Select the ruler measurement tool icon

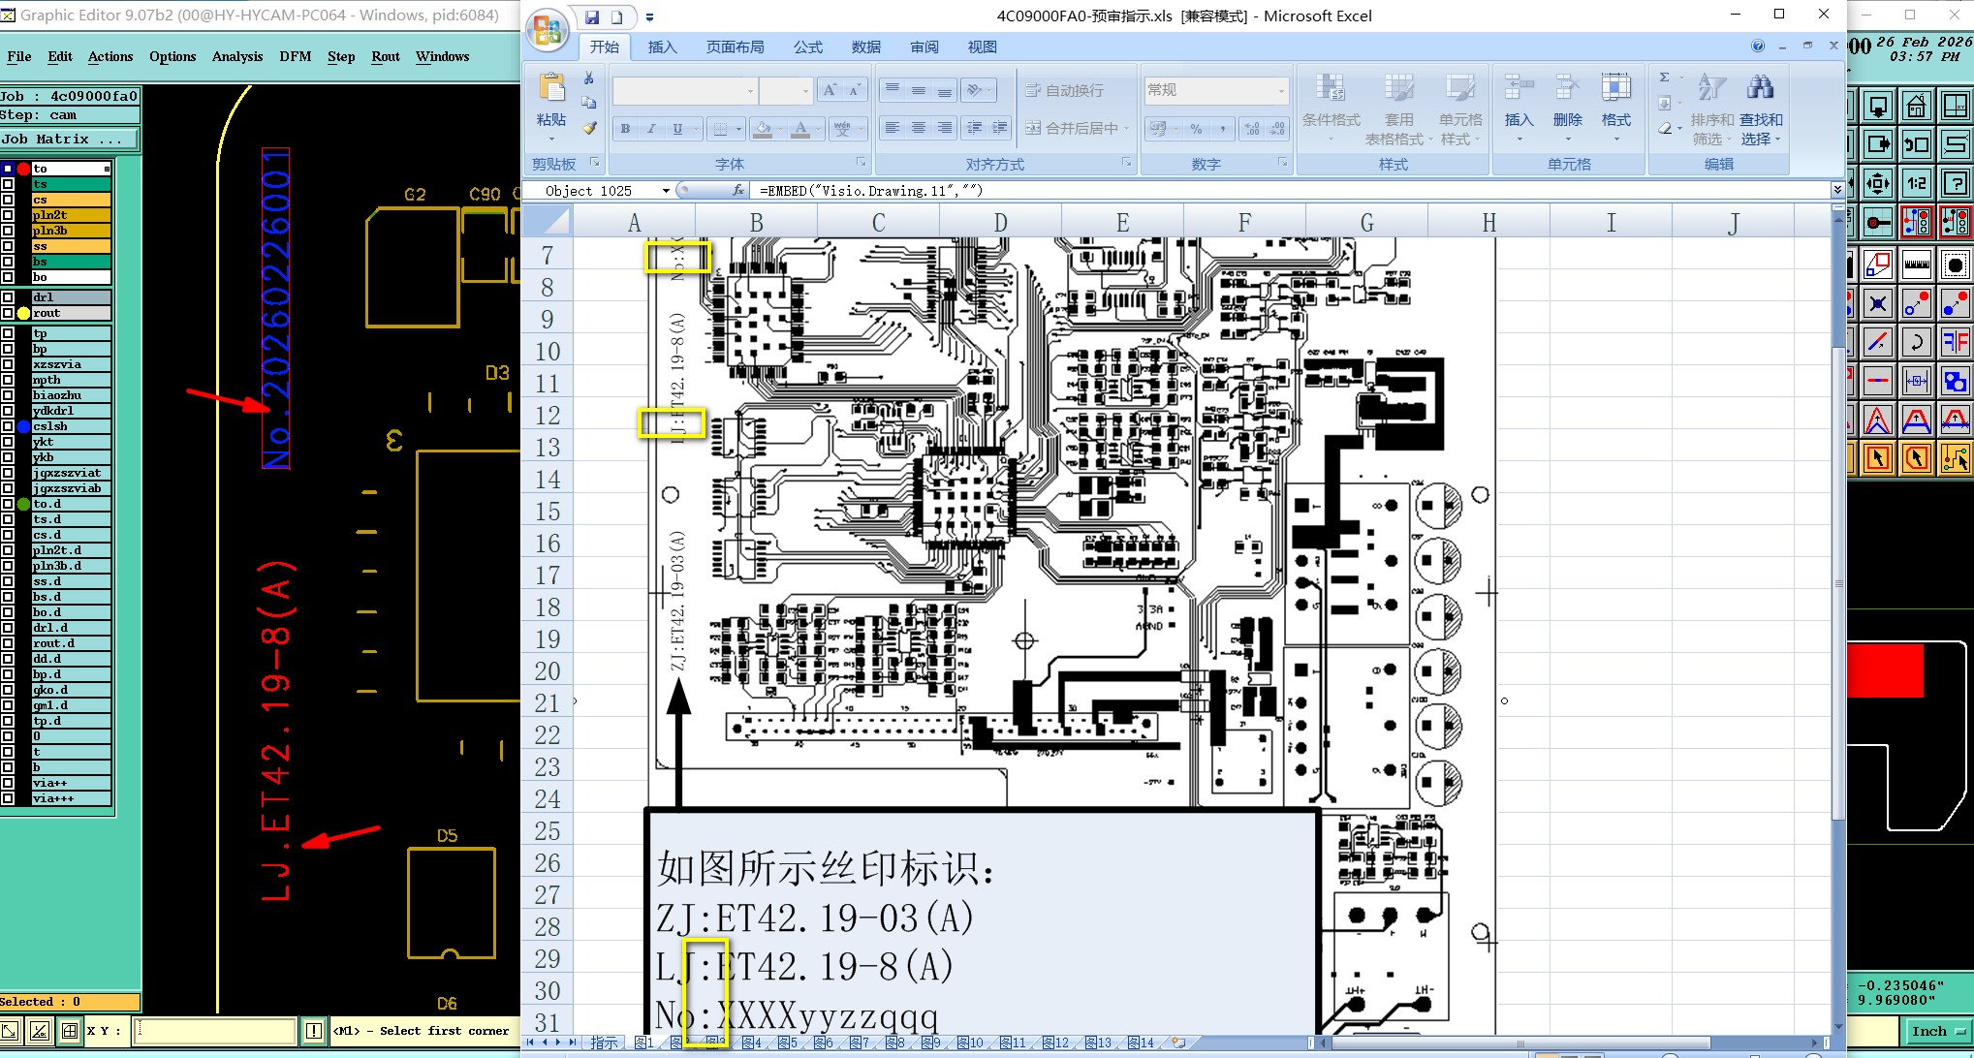coord(1916,264)
